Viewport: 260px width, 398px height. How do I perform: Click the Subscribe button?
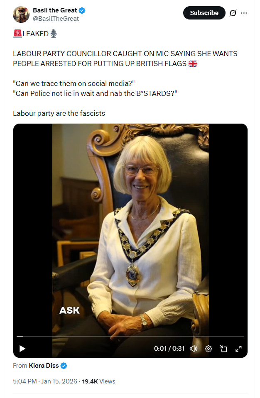click(x=204, y=13)
